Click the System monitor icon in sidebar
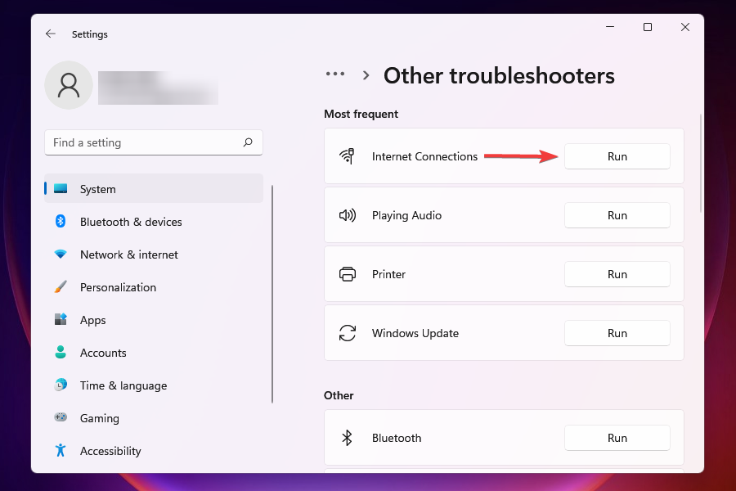736x491 pixels. (x=61, y=189)
